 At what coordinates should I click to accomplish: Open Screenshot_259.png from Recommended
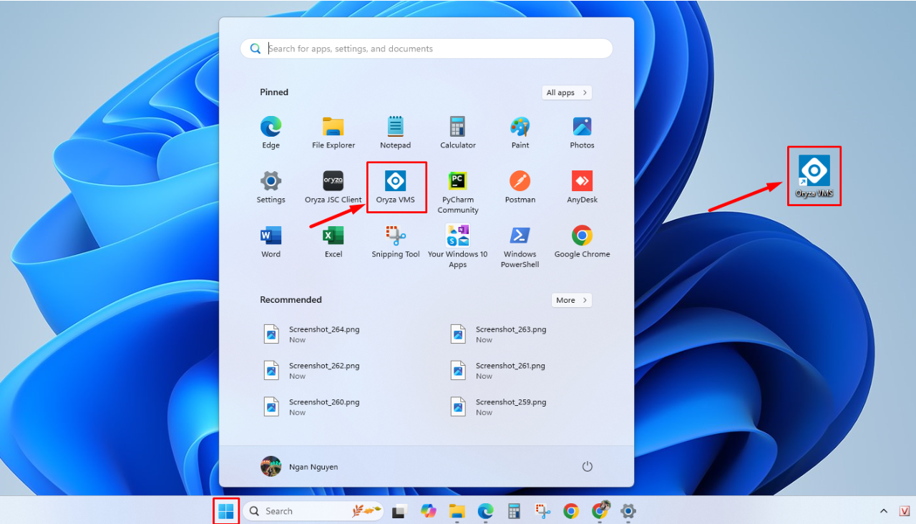[499, 407]
